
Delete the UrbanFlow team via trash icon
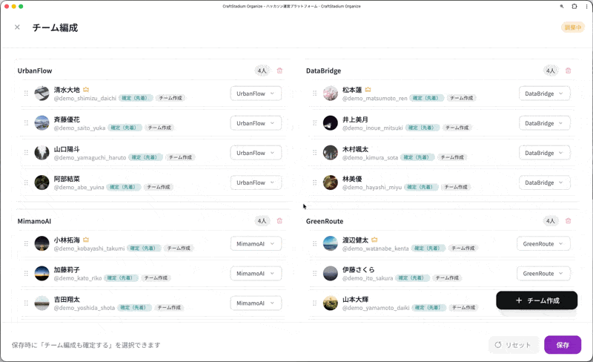coord(279,70)
